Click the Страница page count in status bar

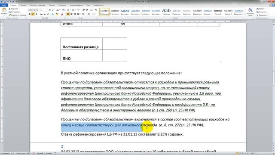click(7, 153)
